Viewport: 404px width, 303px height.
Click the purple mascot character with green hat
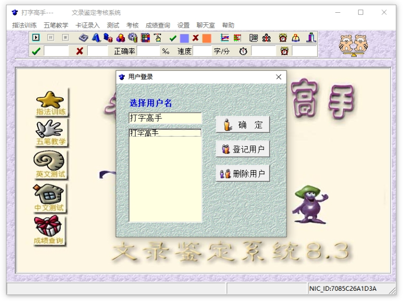[310, 204]
